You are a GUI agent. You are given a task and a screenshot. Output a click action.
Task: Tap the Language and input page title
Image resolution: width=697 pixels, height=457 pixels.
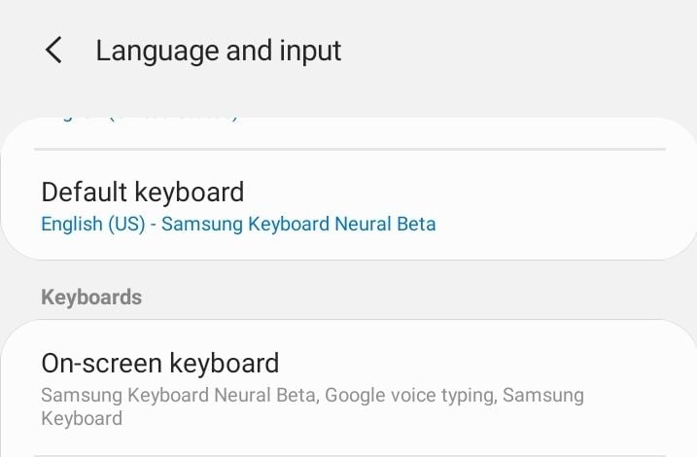coord(219,52)
